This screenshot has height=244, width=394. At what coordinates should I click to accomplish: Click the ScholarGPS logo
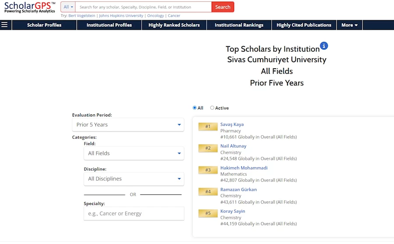point(30,7)
